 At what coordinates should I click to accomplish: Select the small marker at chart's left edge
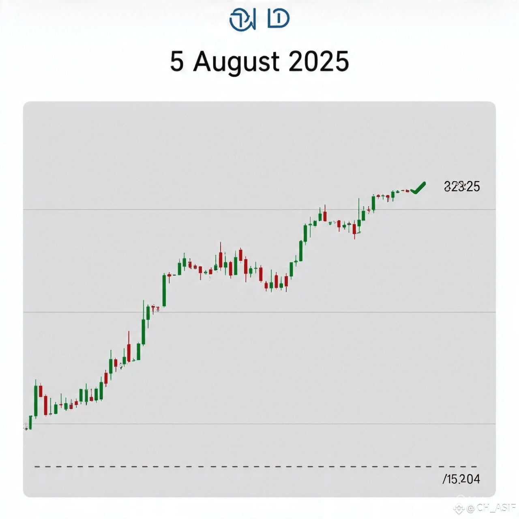coord(26,427)
